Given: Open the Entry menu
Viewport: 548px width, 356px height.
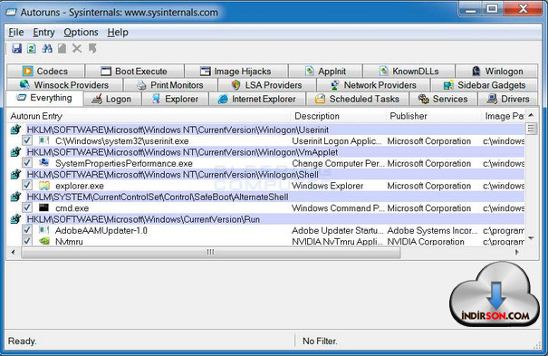Looking at the screenshot, I should (43, 32).
